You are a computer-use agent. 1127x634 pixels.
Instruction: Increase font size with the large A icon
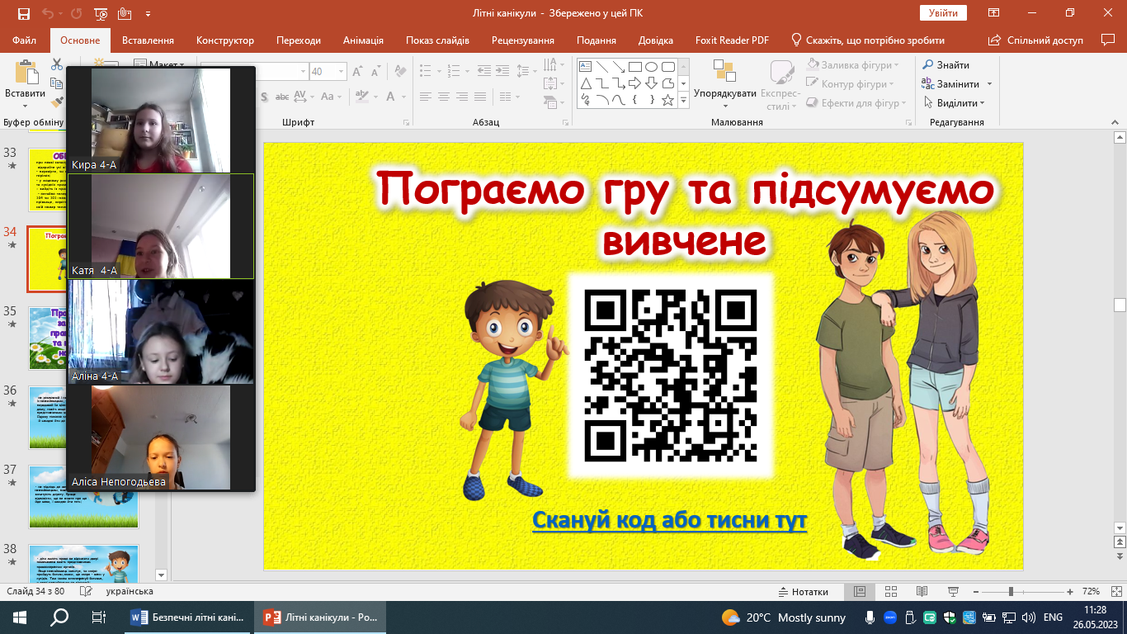[x=358, y=72]
